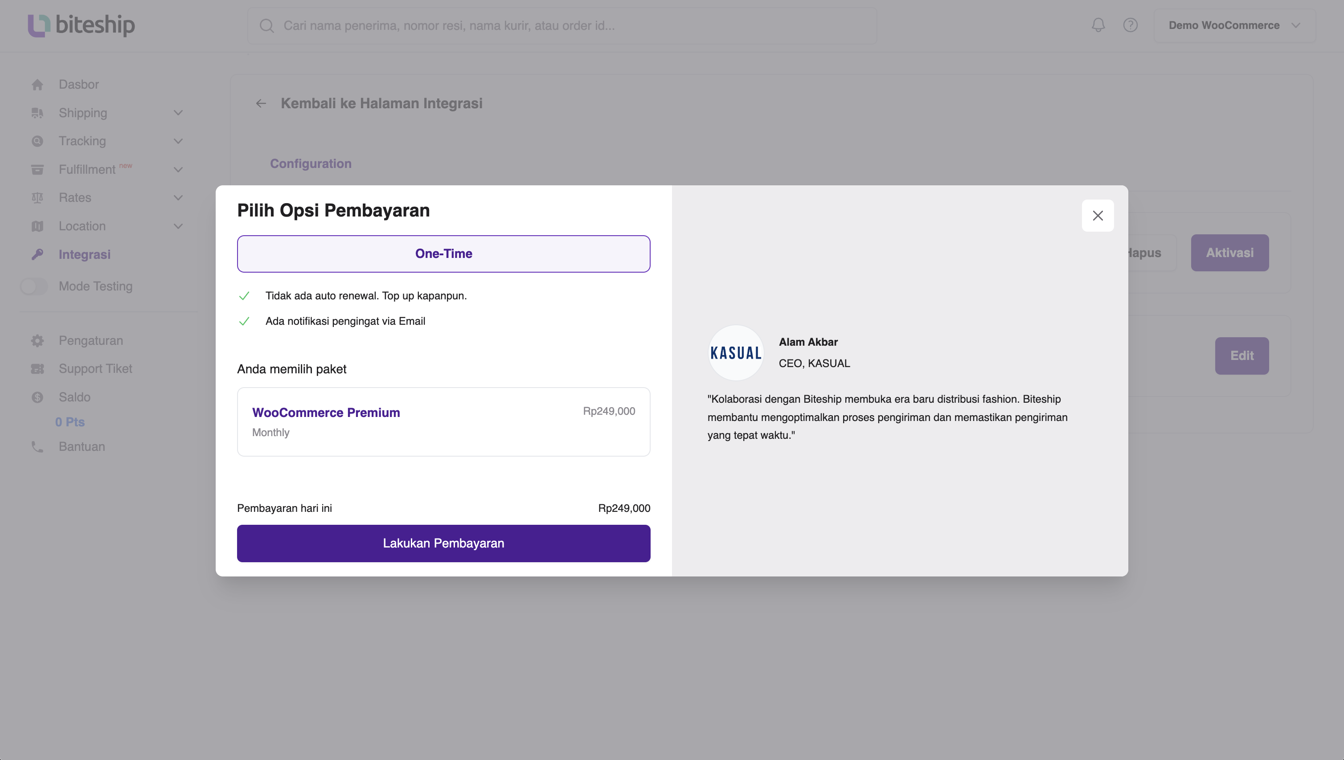This screenshot has width=1344, height=760.
Task: Click the Dasbor home icon
Action: [x=37, y=85]
